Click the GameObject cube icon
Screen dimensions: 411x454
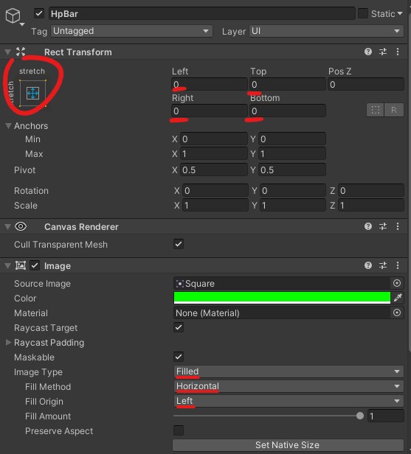13,15
